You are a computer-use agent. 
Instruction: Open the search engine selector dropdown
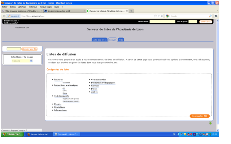coord(167,16)
